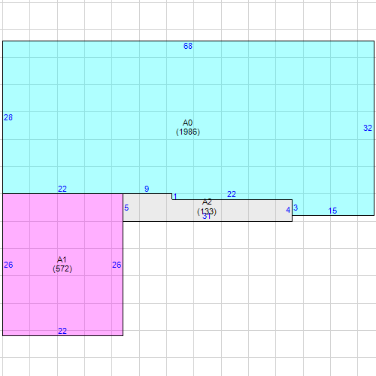This screenshot has width=376, height=376.
Task: Click the '(1986)' area value
Action: pyautogui.click(x=188, y=132)
